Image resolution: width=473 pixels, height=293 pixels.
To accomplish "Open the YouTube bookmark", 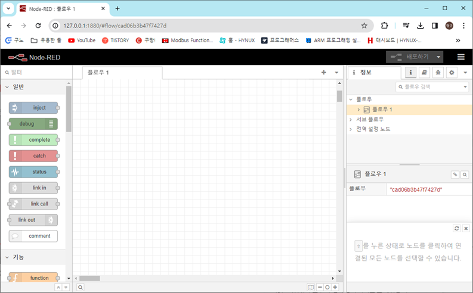I will [x=82, y=40].
